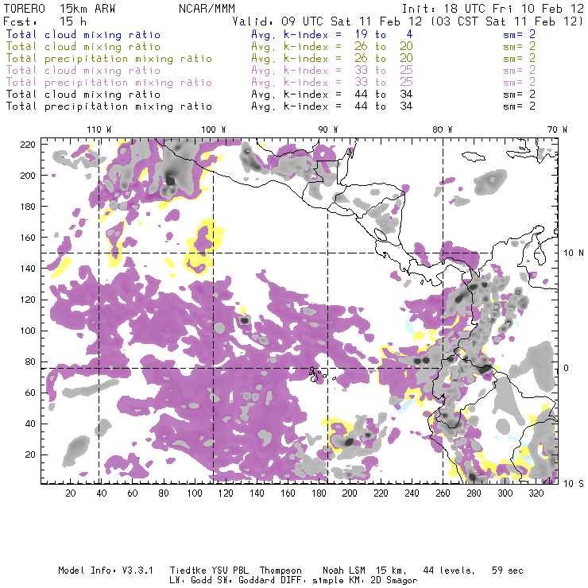Click the '120' horizontal axis tick label
This screenshot has height=588, width=588.
226,493
